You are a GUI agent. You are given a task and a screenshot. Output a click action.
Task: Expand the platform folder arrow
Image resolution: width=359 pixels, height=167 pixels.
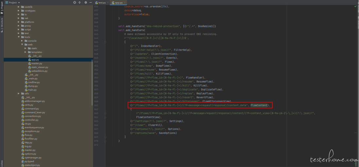click(x=19, y=22)
